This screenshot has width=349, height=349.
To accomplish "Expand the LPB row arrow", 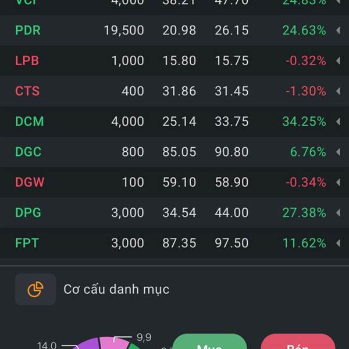I will 338,60.
